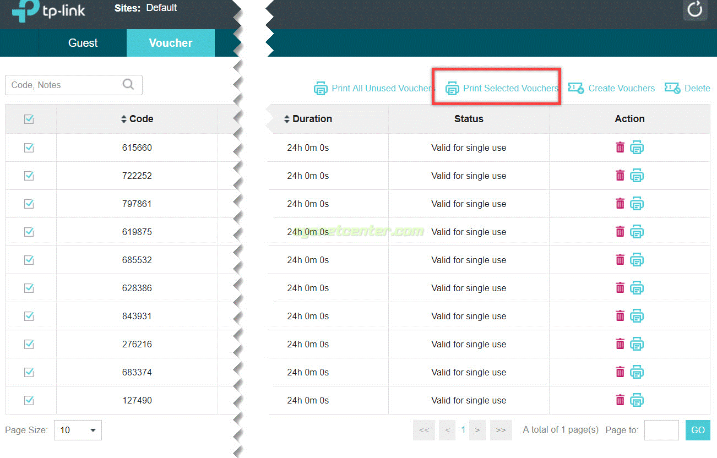The image size is (717, 458).
Task: Toggle the select-all header checkbox
Action: coord(29,119)
